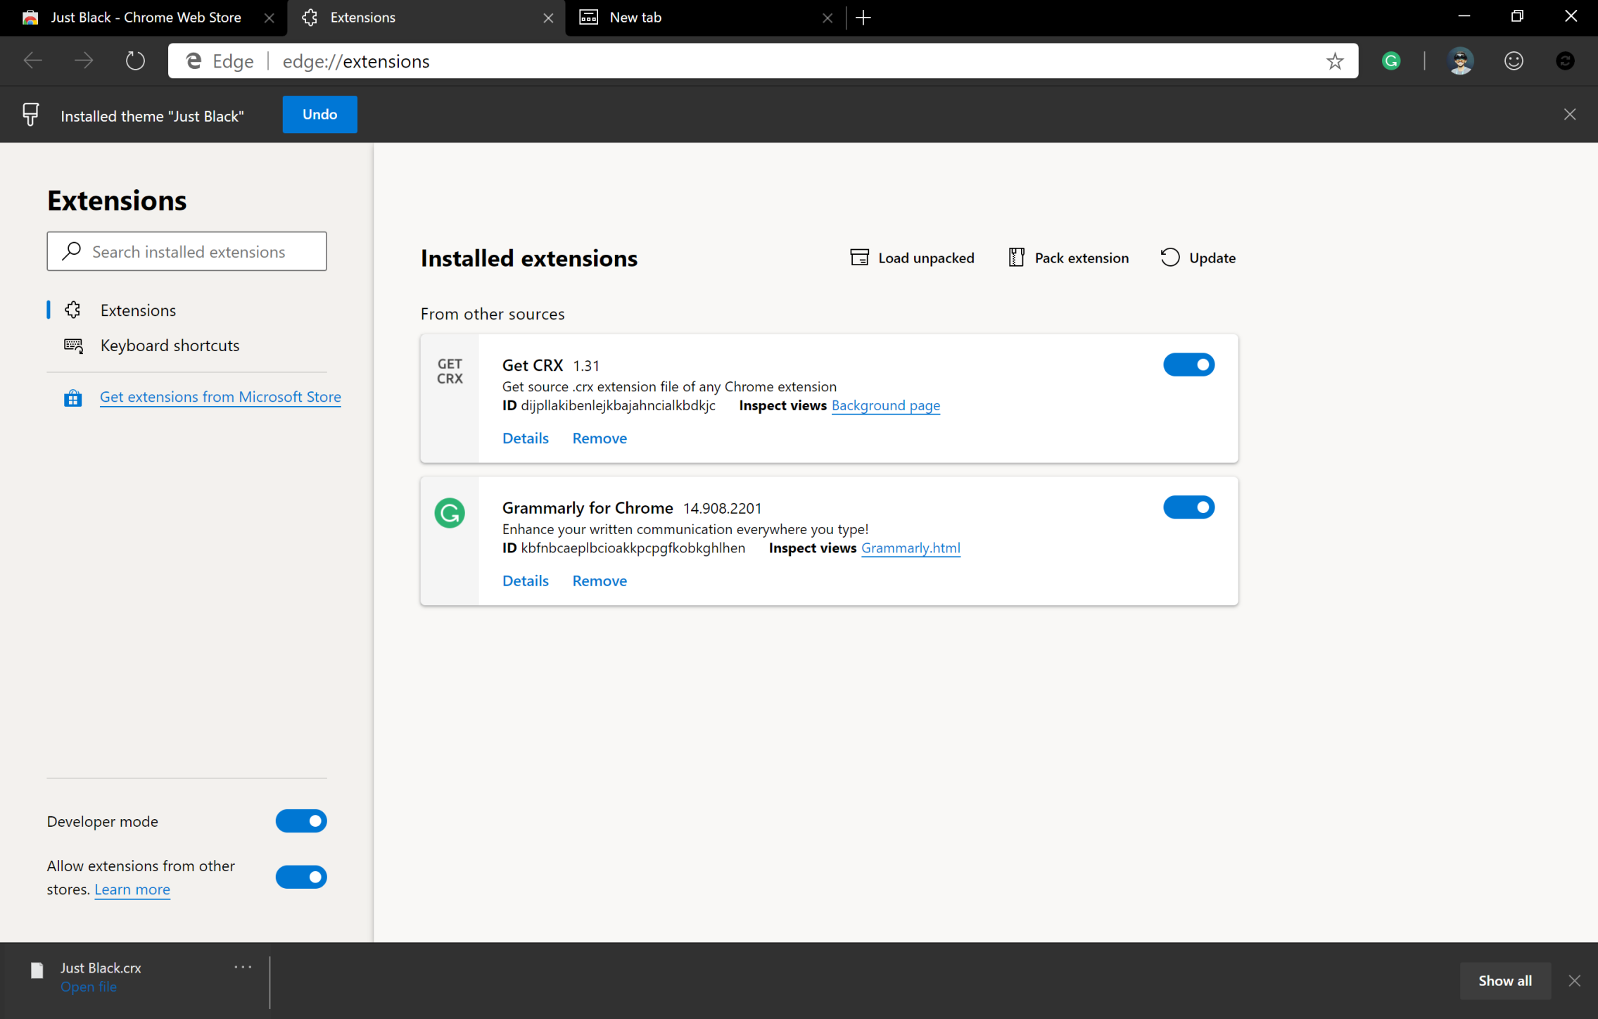Open Just Black.crx download options menu

(x=243, y=968)
